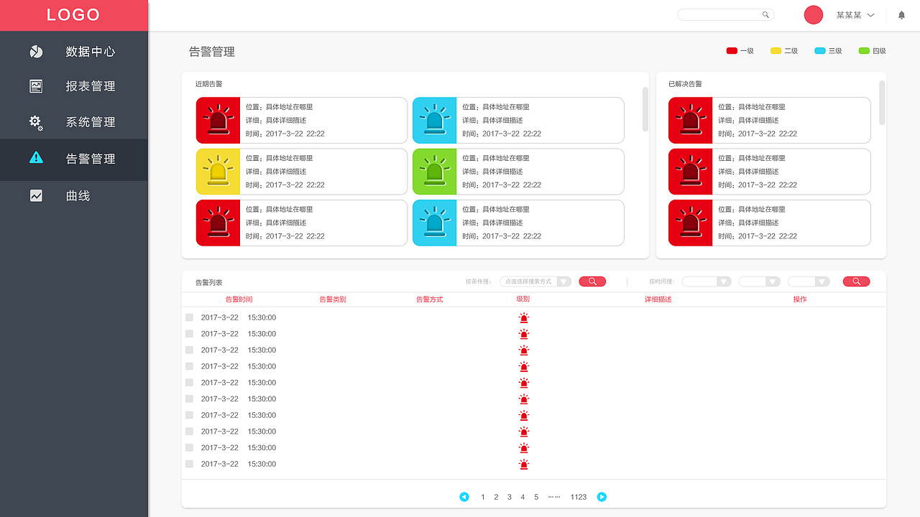The height and width of the screenshot is (517, 920).
Task: Click the scrollbar of the 已解决告警 panel
Action: click(882, 103)
